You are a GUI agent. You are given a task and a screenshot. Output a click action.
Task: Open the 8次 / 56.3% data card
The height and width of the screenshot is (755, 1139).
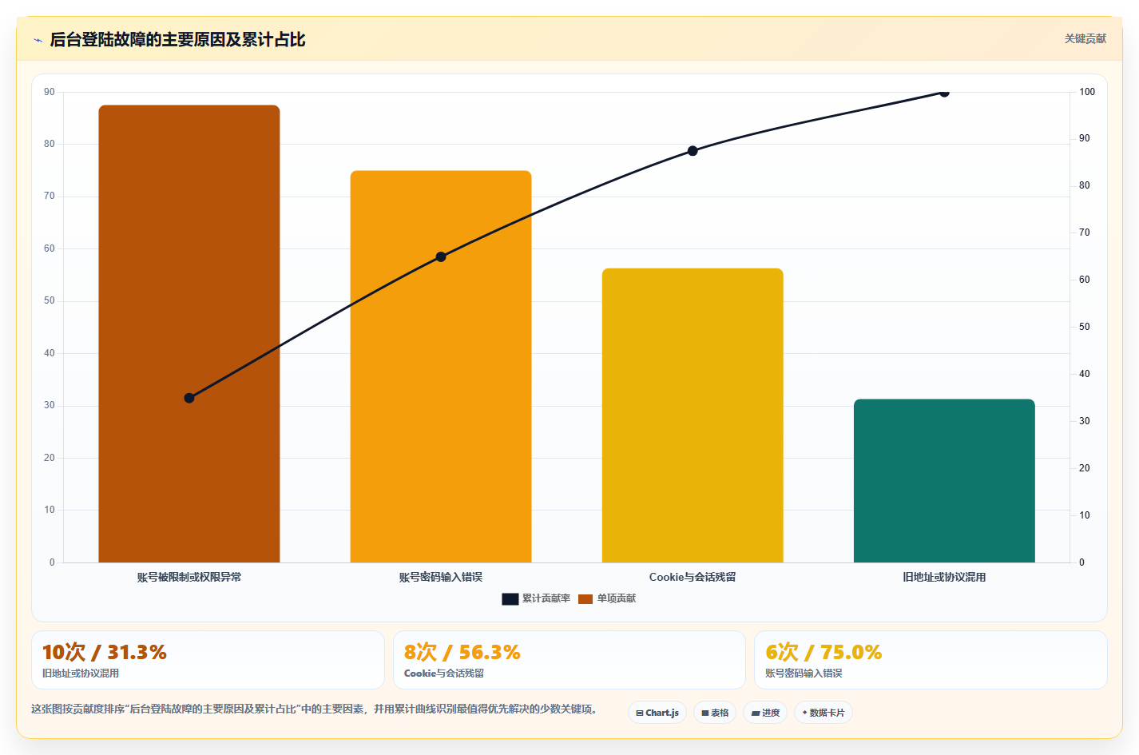click(569, 660)
